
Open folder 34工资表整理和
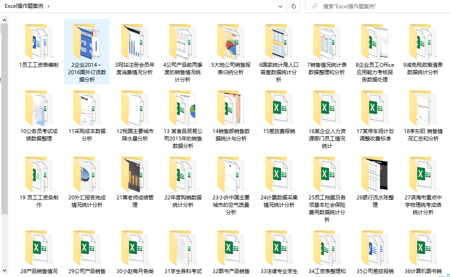pos(327,252)
